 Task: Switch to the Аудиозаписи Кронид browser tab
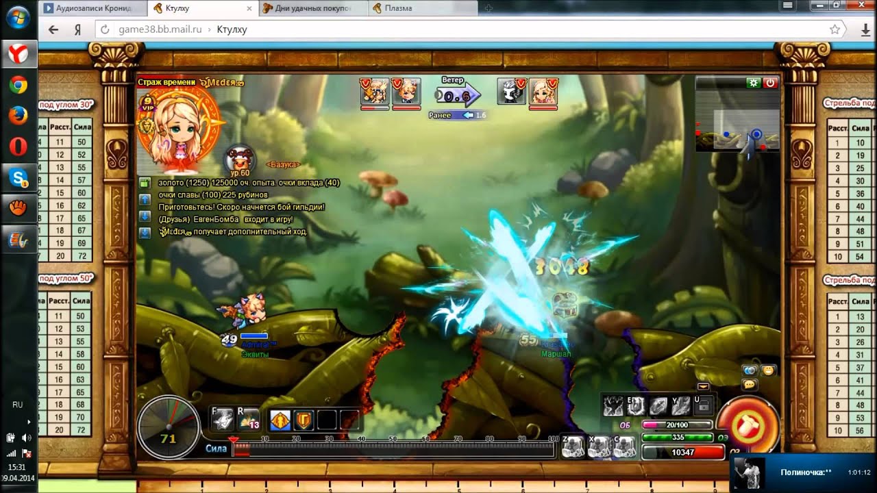click(92, 8)
